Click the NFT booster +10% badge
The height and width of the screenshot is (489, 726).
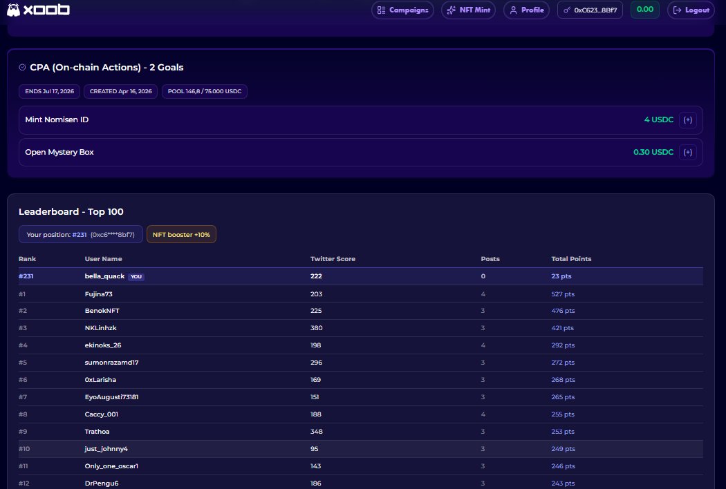pos(182,235)
